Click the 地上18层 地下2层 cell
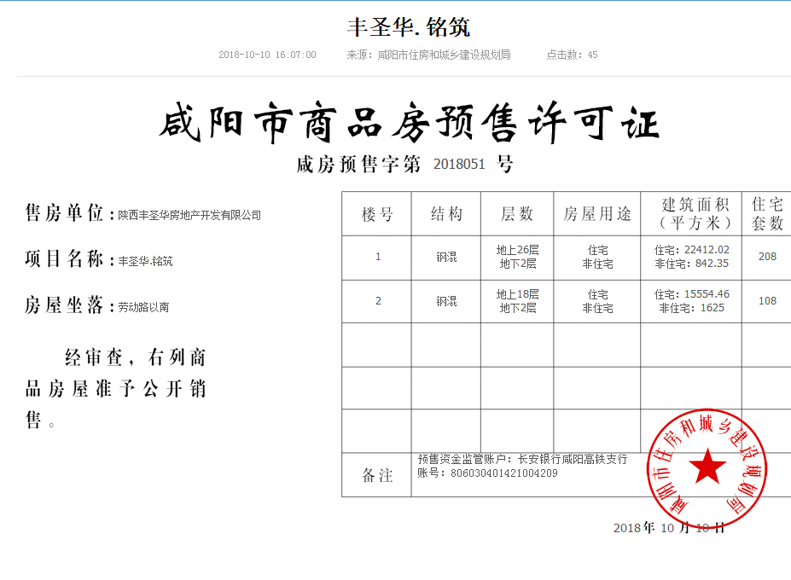This screenshot has width=791, height=580. (517, 301)
